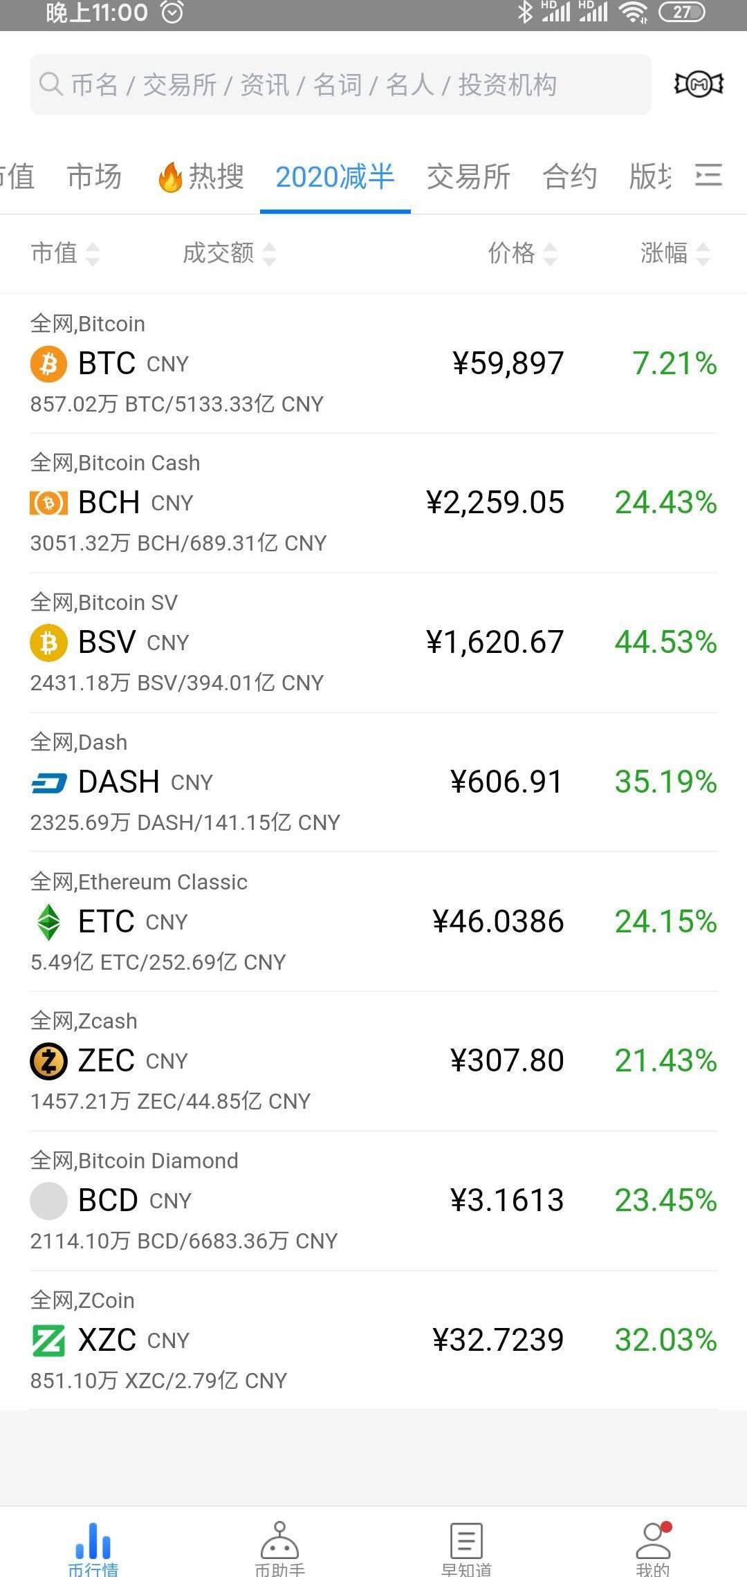Tap the Ethereum Classic logo icon
This screenshot has height=1577, width=747.
(x=48, y=922)
